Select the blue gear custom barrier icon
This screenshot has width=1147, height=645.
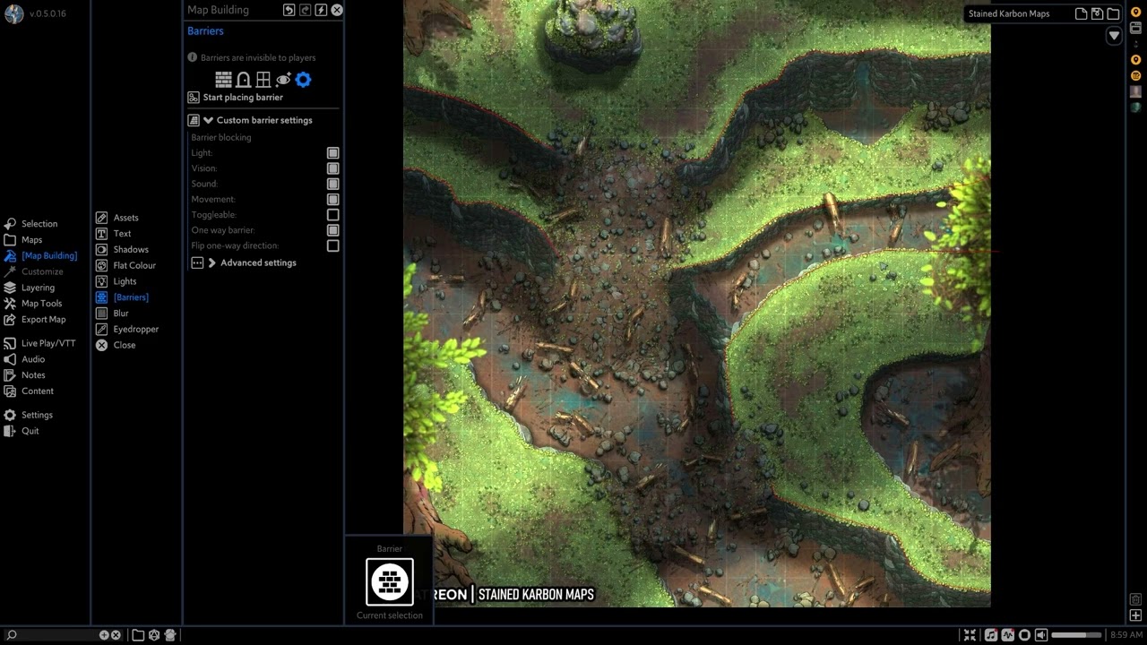coord(303,80)
